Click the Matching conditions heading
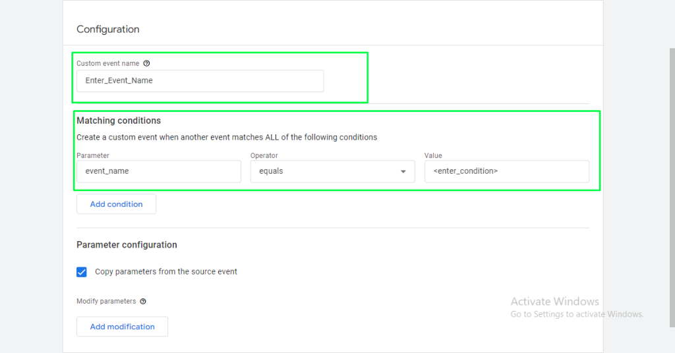 119,121
